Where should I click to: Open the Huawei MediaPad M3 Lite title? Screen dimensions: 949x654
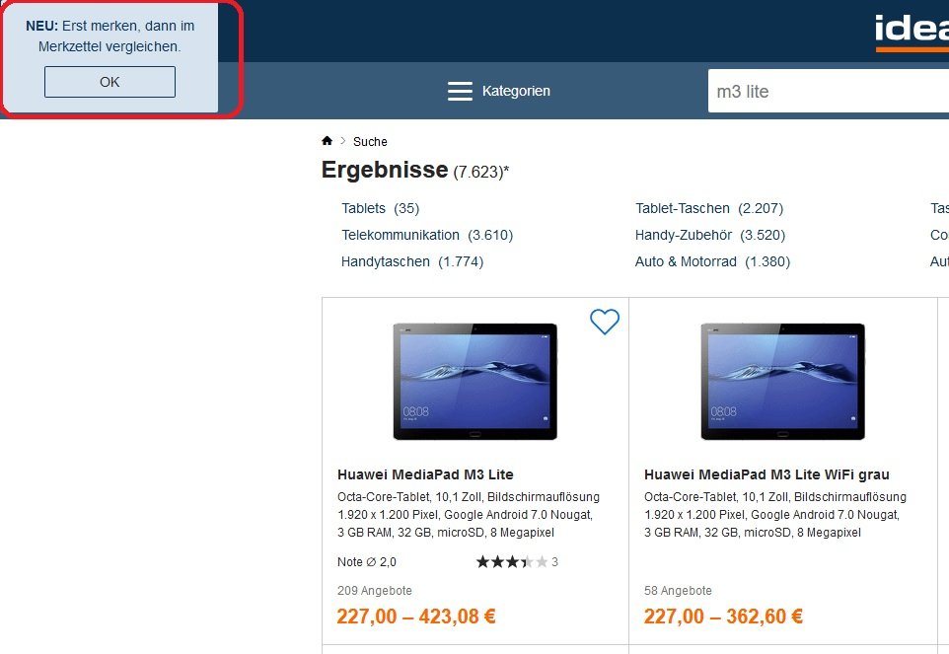[425, 474]
